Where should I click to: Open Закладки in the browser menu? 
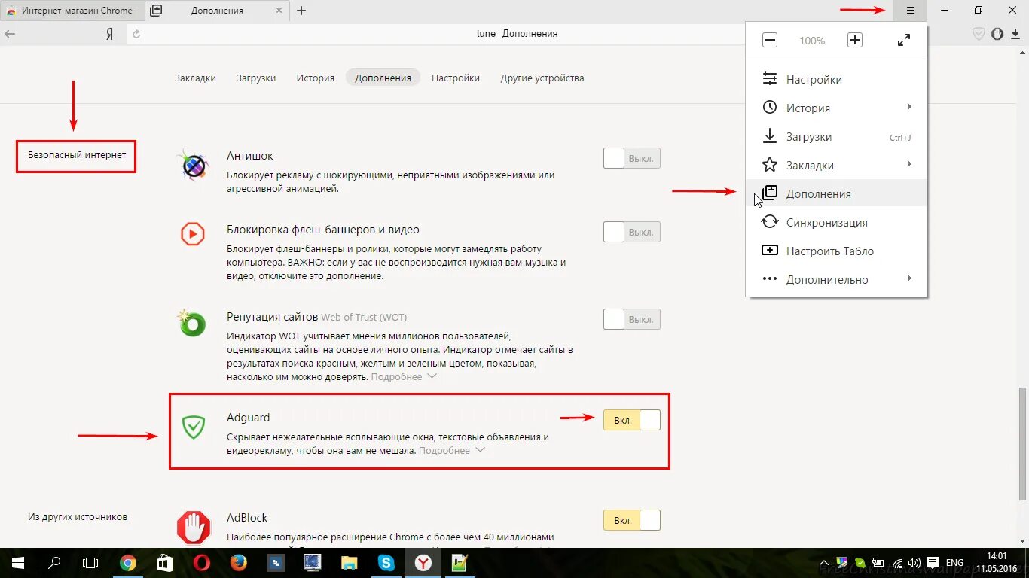tap(836, 166)
